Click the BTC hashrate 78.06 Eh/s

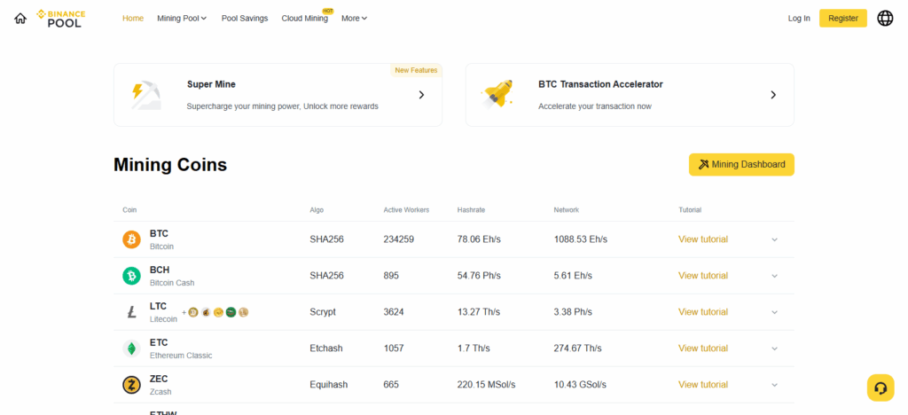point(479,239)
